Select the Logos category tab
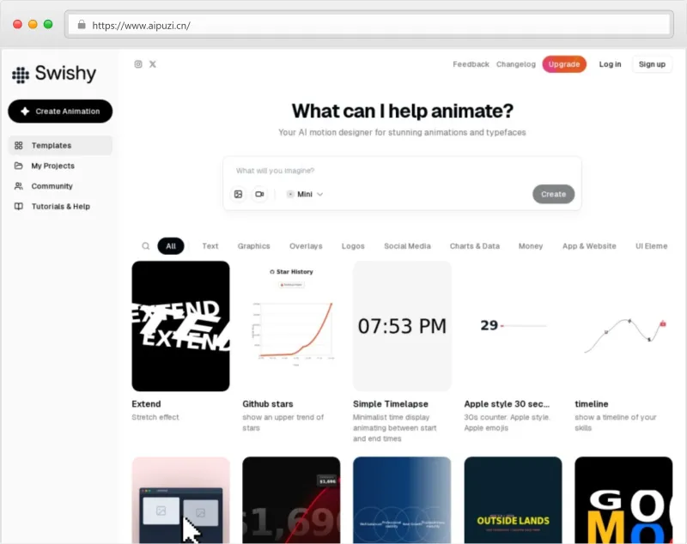Screen dimensions: 687x544 [x=353, y=246]
